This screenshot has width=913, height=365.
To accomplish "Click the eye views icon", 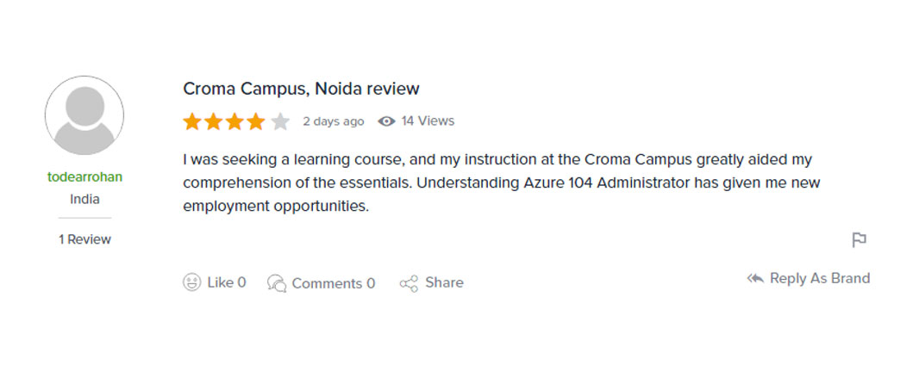I will point(387,121).
